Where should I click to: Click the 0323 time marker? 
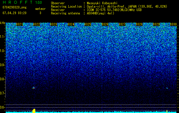[54, 24]
